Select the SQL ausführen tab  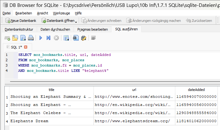click(127, 29)
